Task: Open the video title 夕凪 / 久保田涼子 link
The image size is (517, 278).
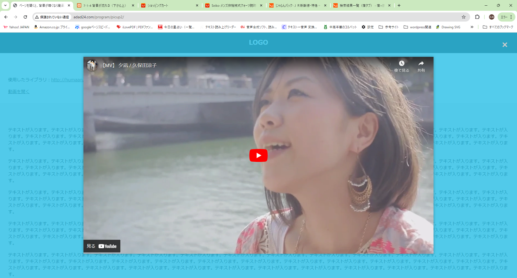Action: pyautogui.click(x=130, y=65)
